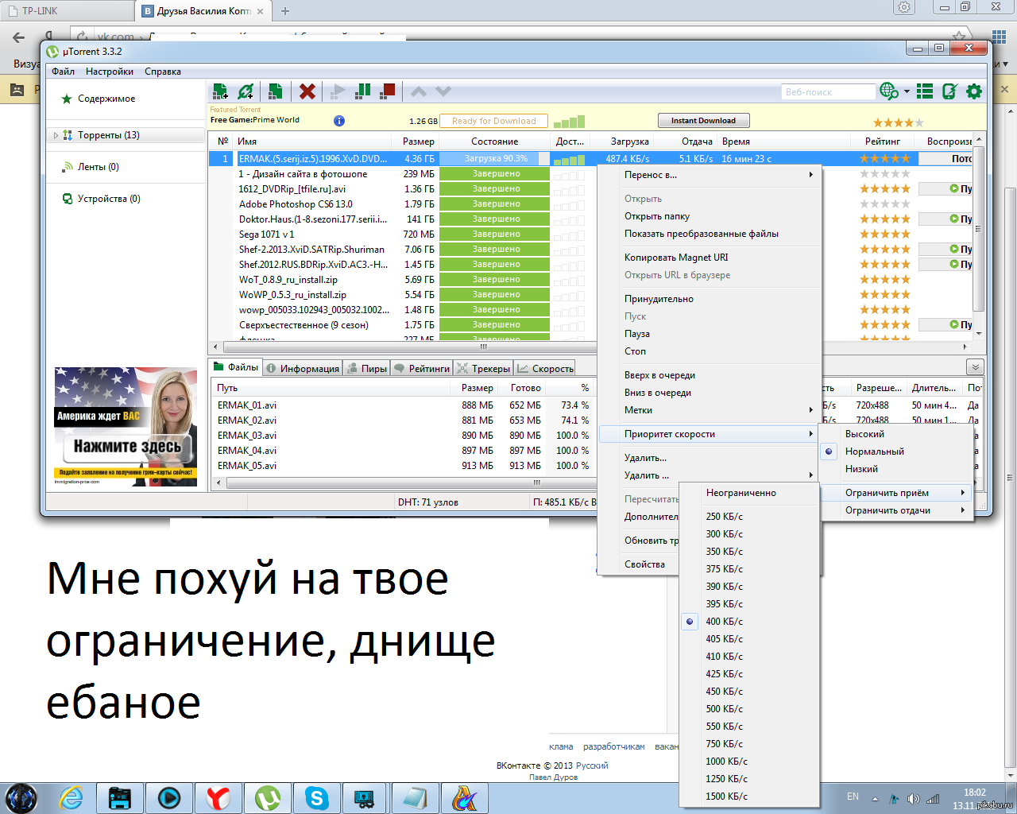
Task: Expand the Перенос в... submenu
Action: click(710, 175)
